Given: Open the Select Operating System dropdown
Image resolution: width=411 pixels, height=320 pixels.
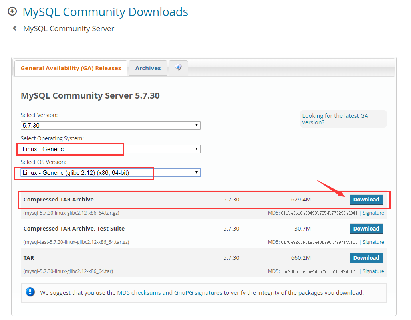Looking at the screenshot, I should pyautogui.click(x=110, y=149).
